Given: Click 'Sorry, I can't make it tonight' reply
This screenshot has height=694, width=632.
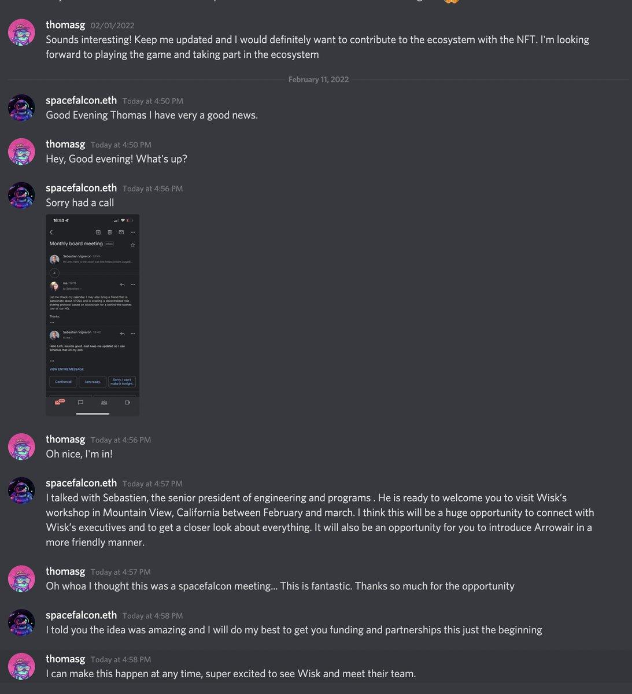Looking at the screenshot, I should tap(121, 382).
